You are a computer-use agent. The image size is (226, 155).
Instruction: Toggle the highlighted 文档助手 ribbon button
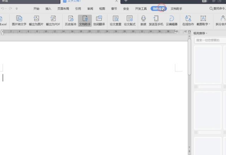85,21
